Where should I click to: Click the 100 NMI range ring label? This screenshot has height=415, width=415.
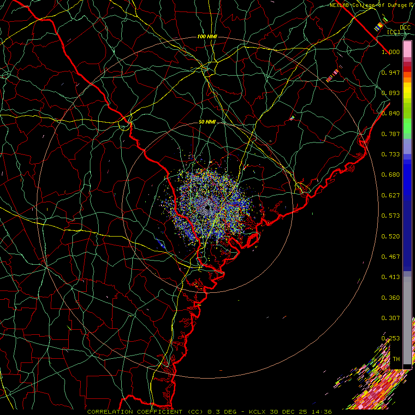click(x=207, y=36)
